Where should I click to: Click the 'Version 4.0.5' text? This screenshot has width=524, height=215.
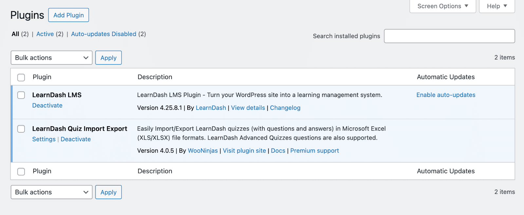(x=156, y=151)
